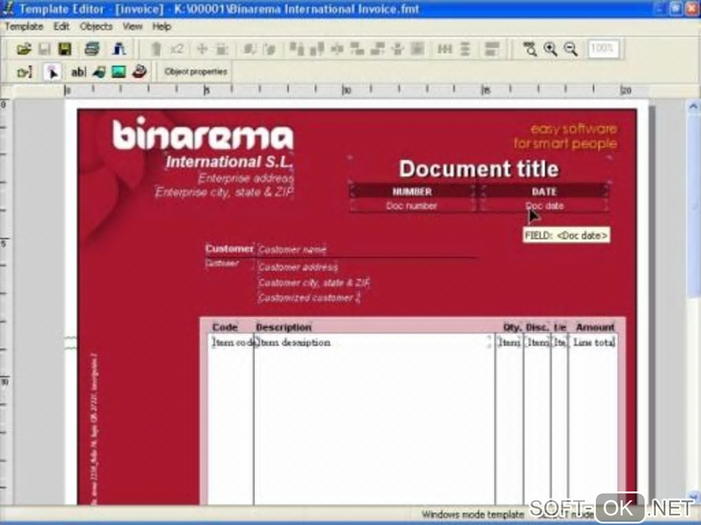Viewport: 701px width, 525px height.
Task: Select the Enterprise address field
Action: tap(246, 178)
